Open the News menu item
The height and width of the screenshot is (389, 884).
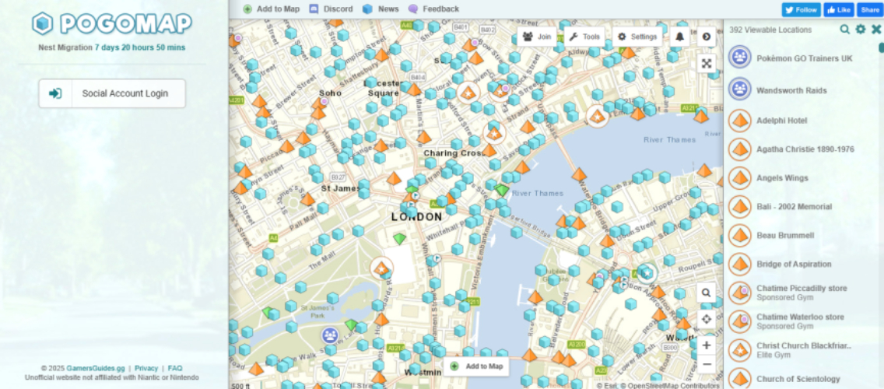point(381,9)
